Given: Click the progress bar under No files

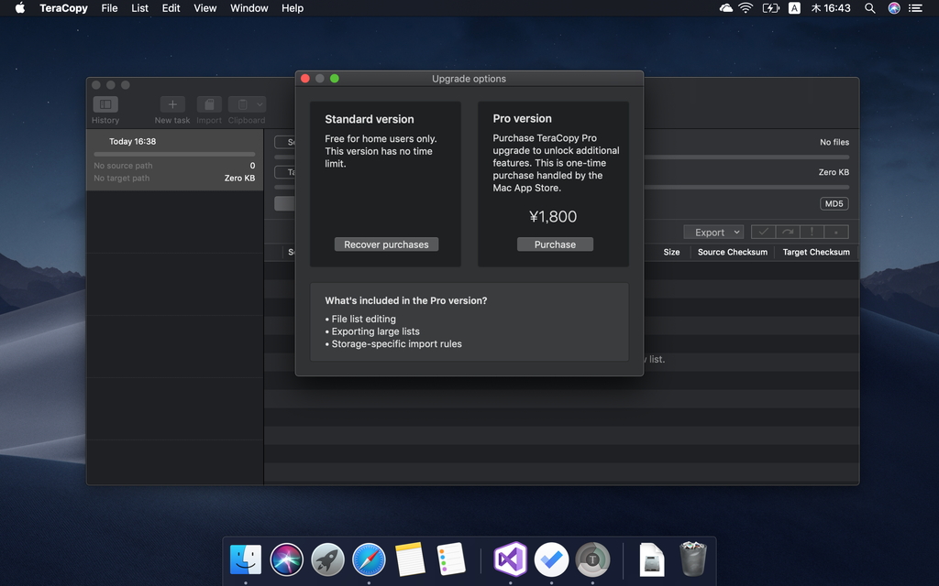Looking at the screenshot, I should click(746, 157).
